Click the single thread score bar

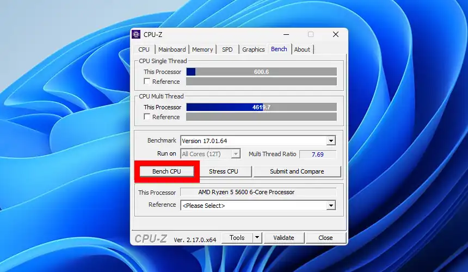[261, 72]
